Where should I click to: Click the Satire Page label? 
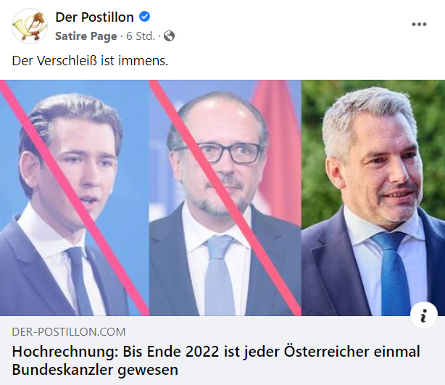click(x=86, y=36)
